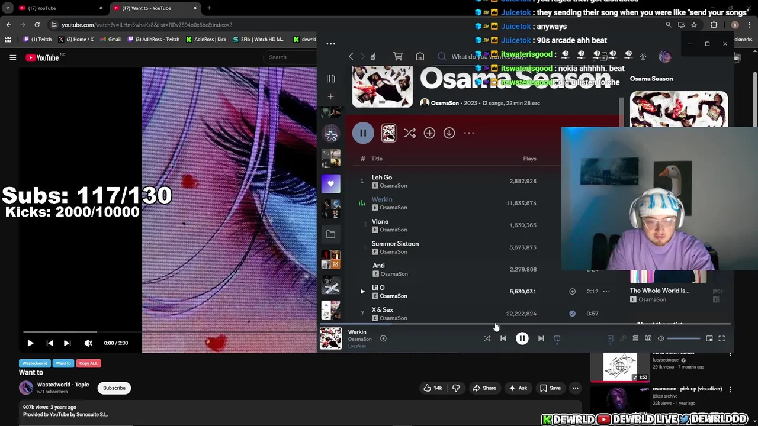Open a new browser tab
This screenshot has width=758, height=426.
click(x=209, y=8)
